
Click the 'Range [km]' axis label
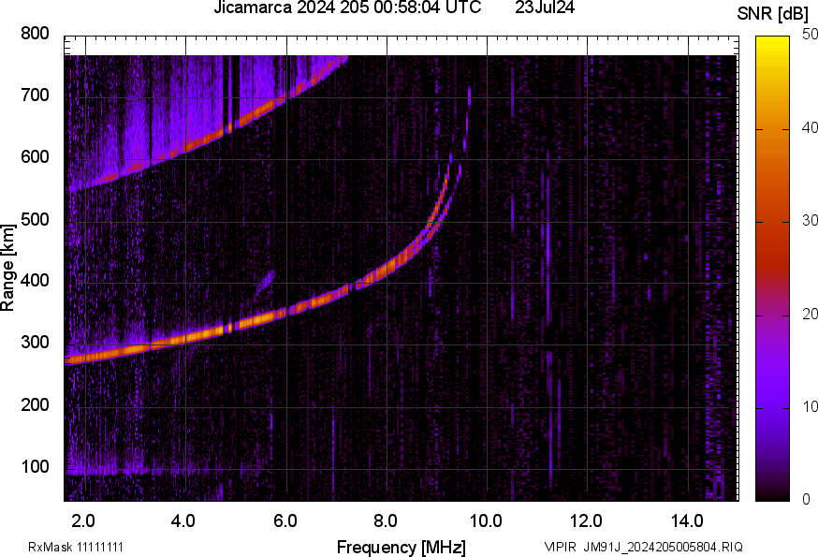pyautogui.click(x=7, y=268)
